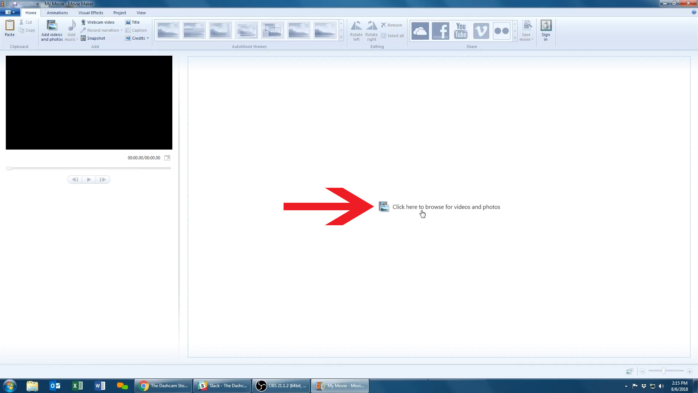The width and height of the screenshot is (698, 393).
Task: Open Chrome window from taskbar
Action: pyautogui.click(x=163, y=386)
